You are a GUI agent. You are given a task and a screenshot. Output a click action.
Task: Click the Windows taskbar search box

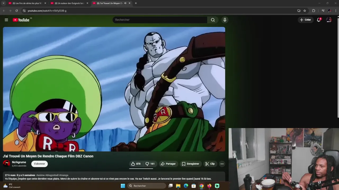point(146,186)
